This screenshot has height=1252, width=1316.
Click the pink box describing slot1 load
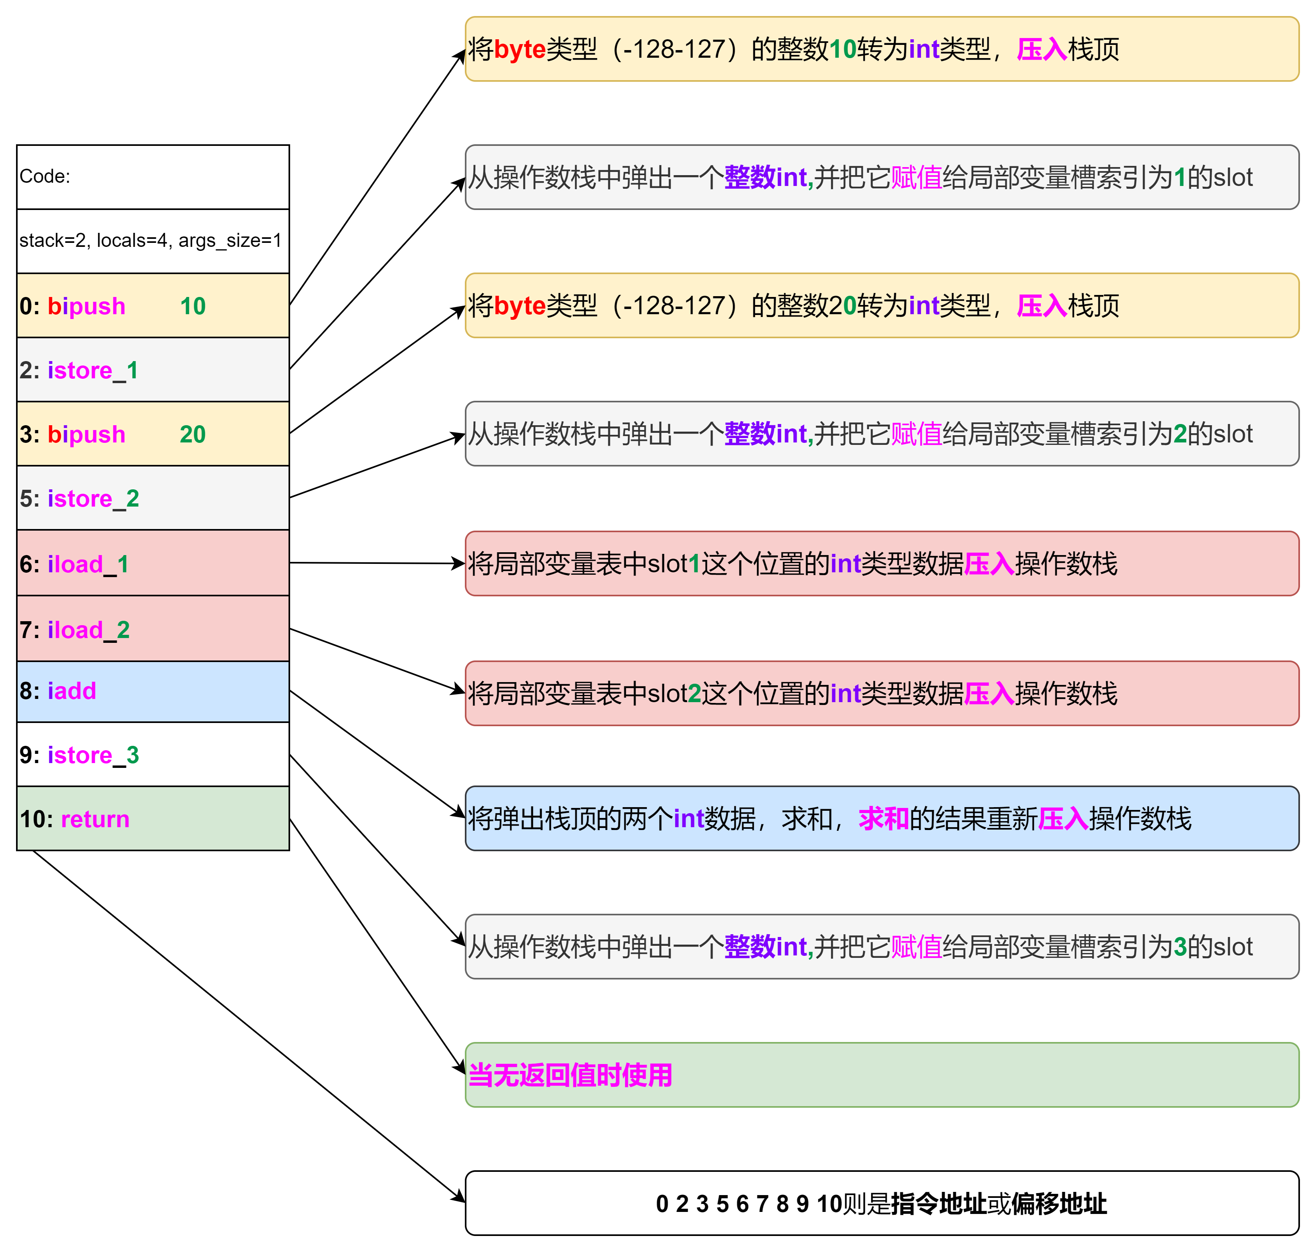[x=882, y=564]
